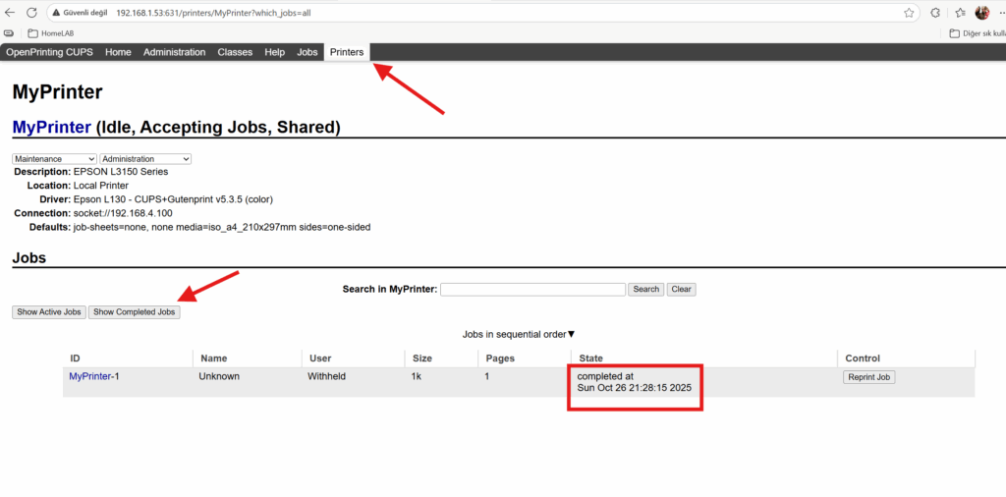Click the browser back arrow
Image resolution: width=1006 pixels, height=497 pixels.
(x=10, y=13)
